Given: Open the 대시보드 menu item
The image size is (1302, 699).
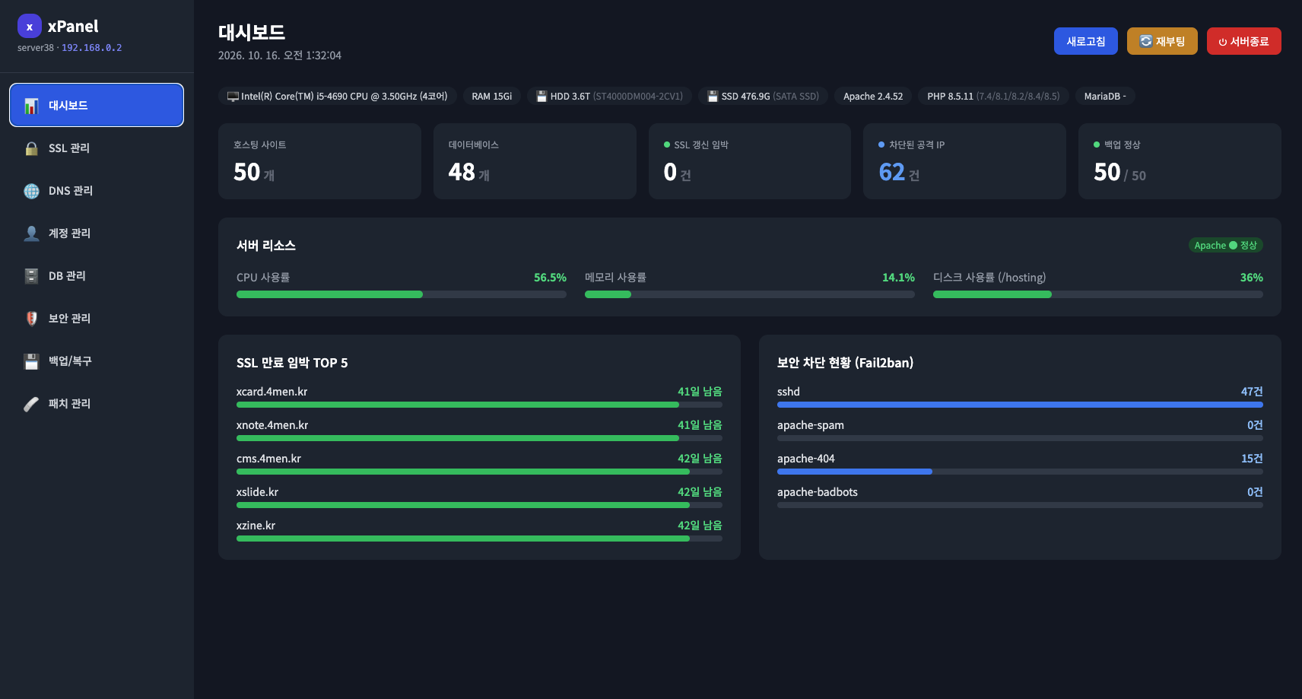Looking at the screenshot, I should coord(97,105).
